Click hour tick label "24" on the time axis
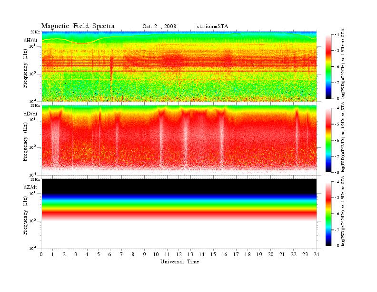The width and height of the screenshot is (377, 292). [x=317, y=255]
